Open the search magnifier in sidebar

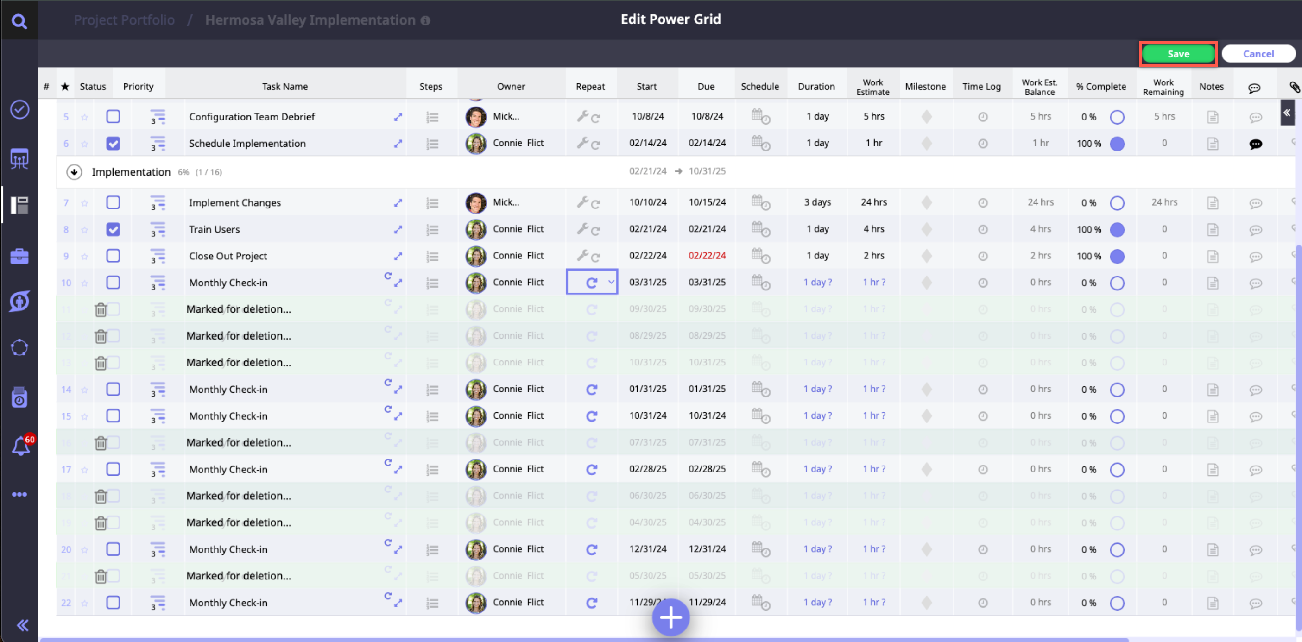tap(19, 21)
